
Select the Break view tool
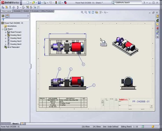click(31, 7)
